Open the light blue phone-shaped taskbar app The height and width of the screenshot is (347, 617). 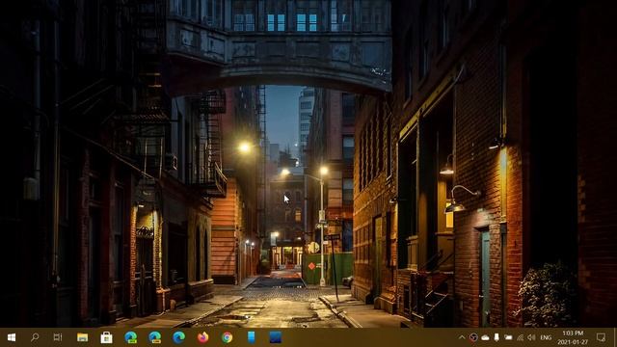tap(251, 337)
